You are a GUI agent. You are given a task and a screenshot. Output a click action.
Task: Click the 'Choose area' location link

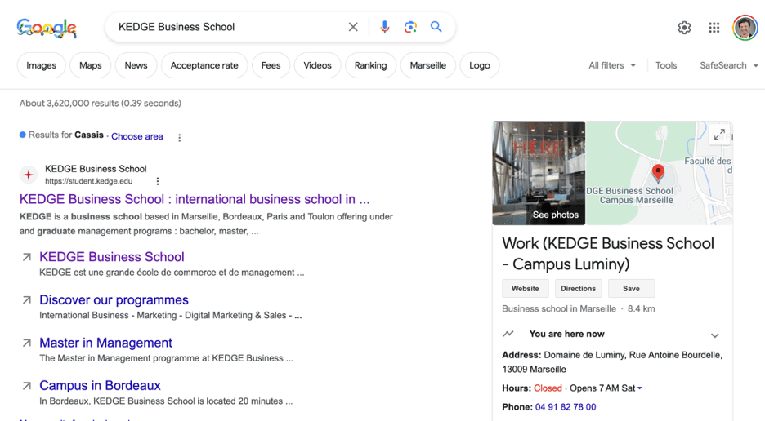137,136
